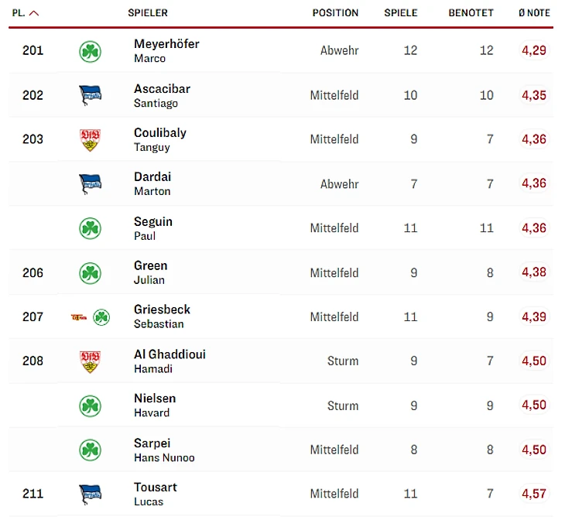Click Hertha flag next to Dardai
Viewport: 565px width, 520px height.
pyautogui.click(x=90, y=184)
